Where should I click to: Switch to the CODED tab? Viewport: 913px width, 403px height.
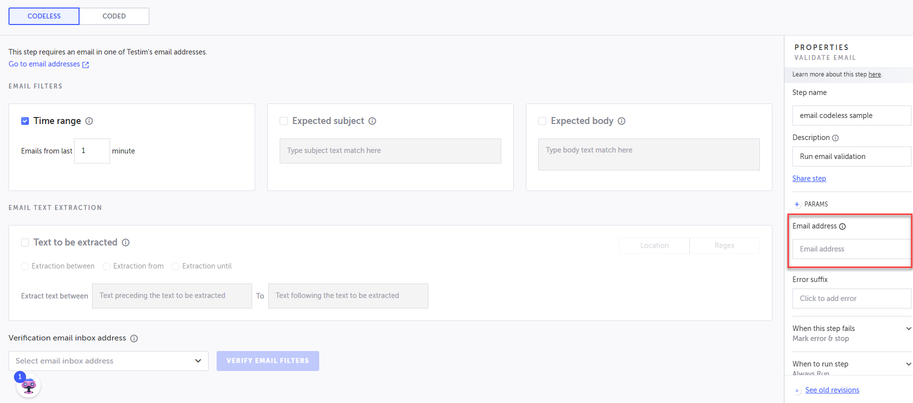[114, 16]
